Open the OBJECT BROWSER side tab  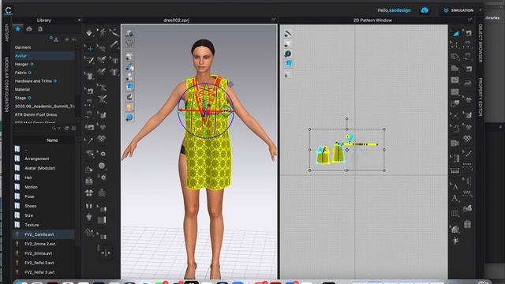pyautogui.click(x=481, y=43)
